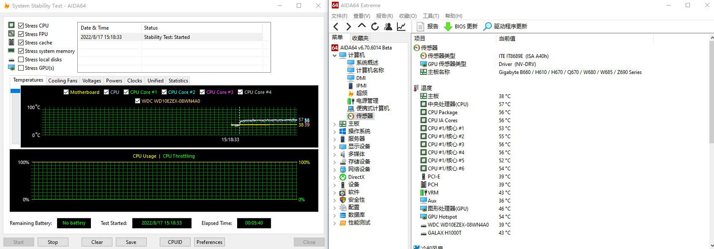Toggle Stress CPU checkbox
The image size is (714, 249).
click(x=21, y=25)
